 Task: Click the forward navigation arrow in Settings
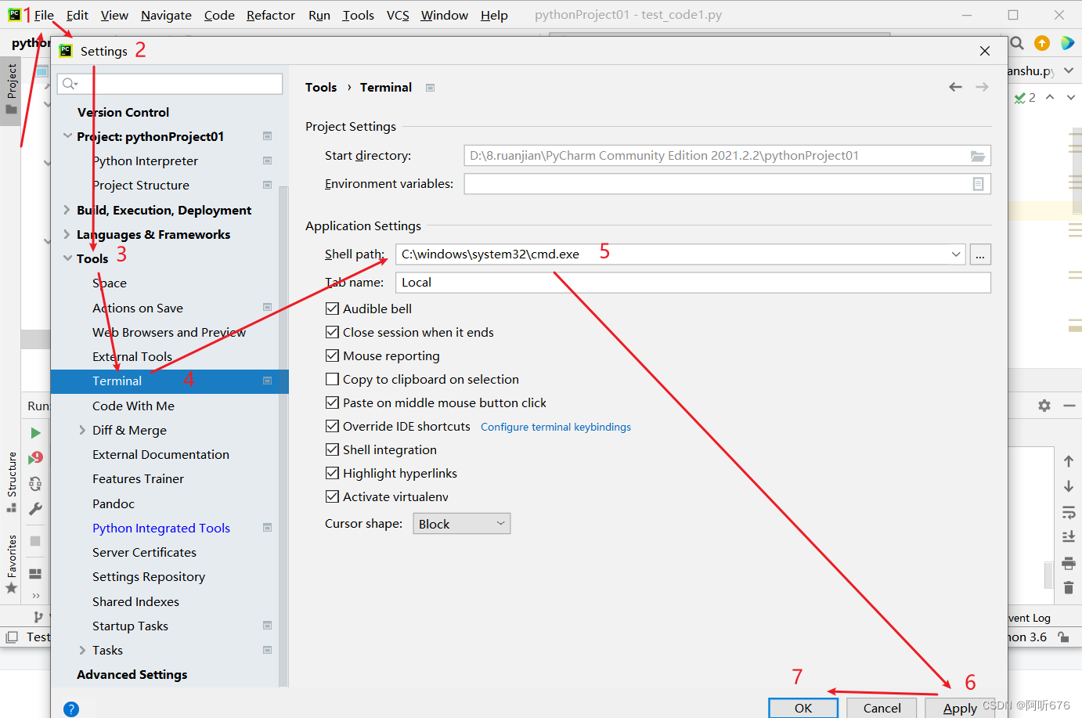tap(982, 87)
